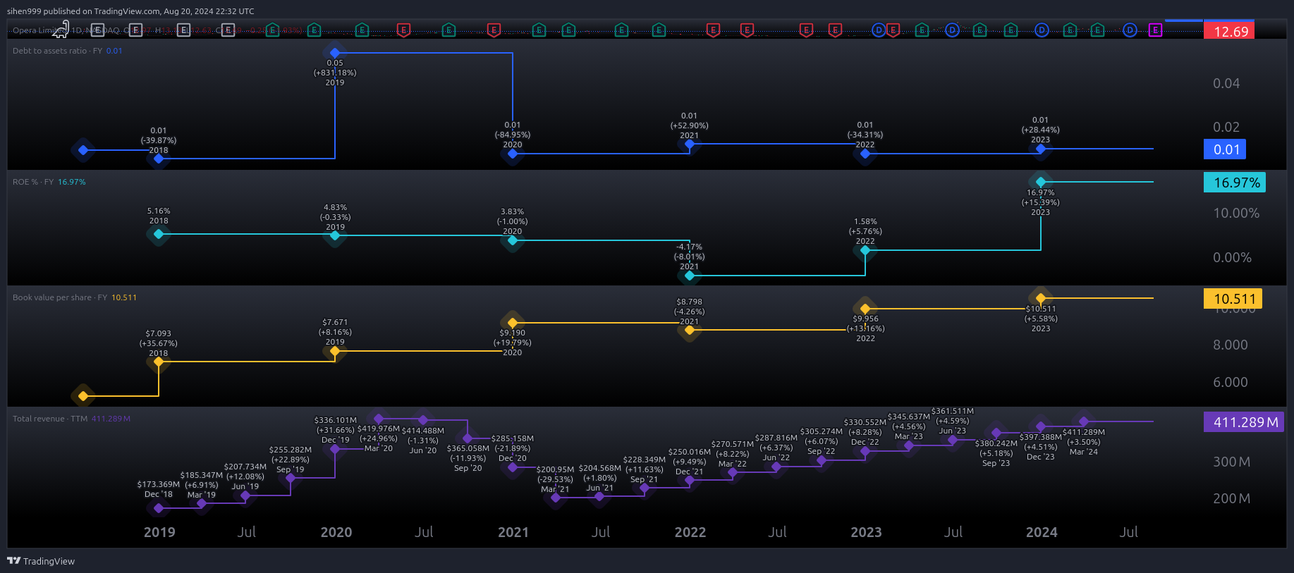Click the 8.000 book value axis label
The height and width of the screenshot is (573, 1294).
[x=1231, y=345]
